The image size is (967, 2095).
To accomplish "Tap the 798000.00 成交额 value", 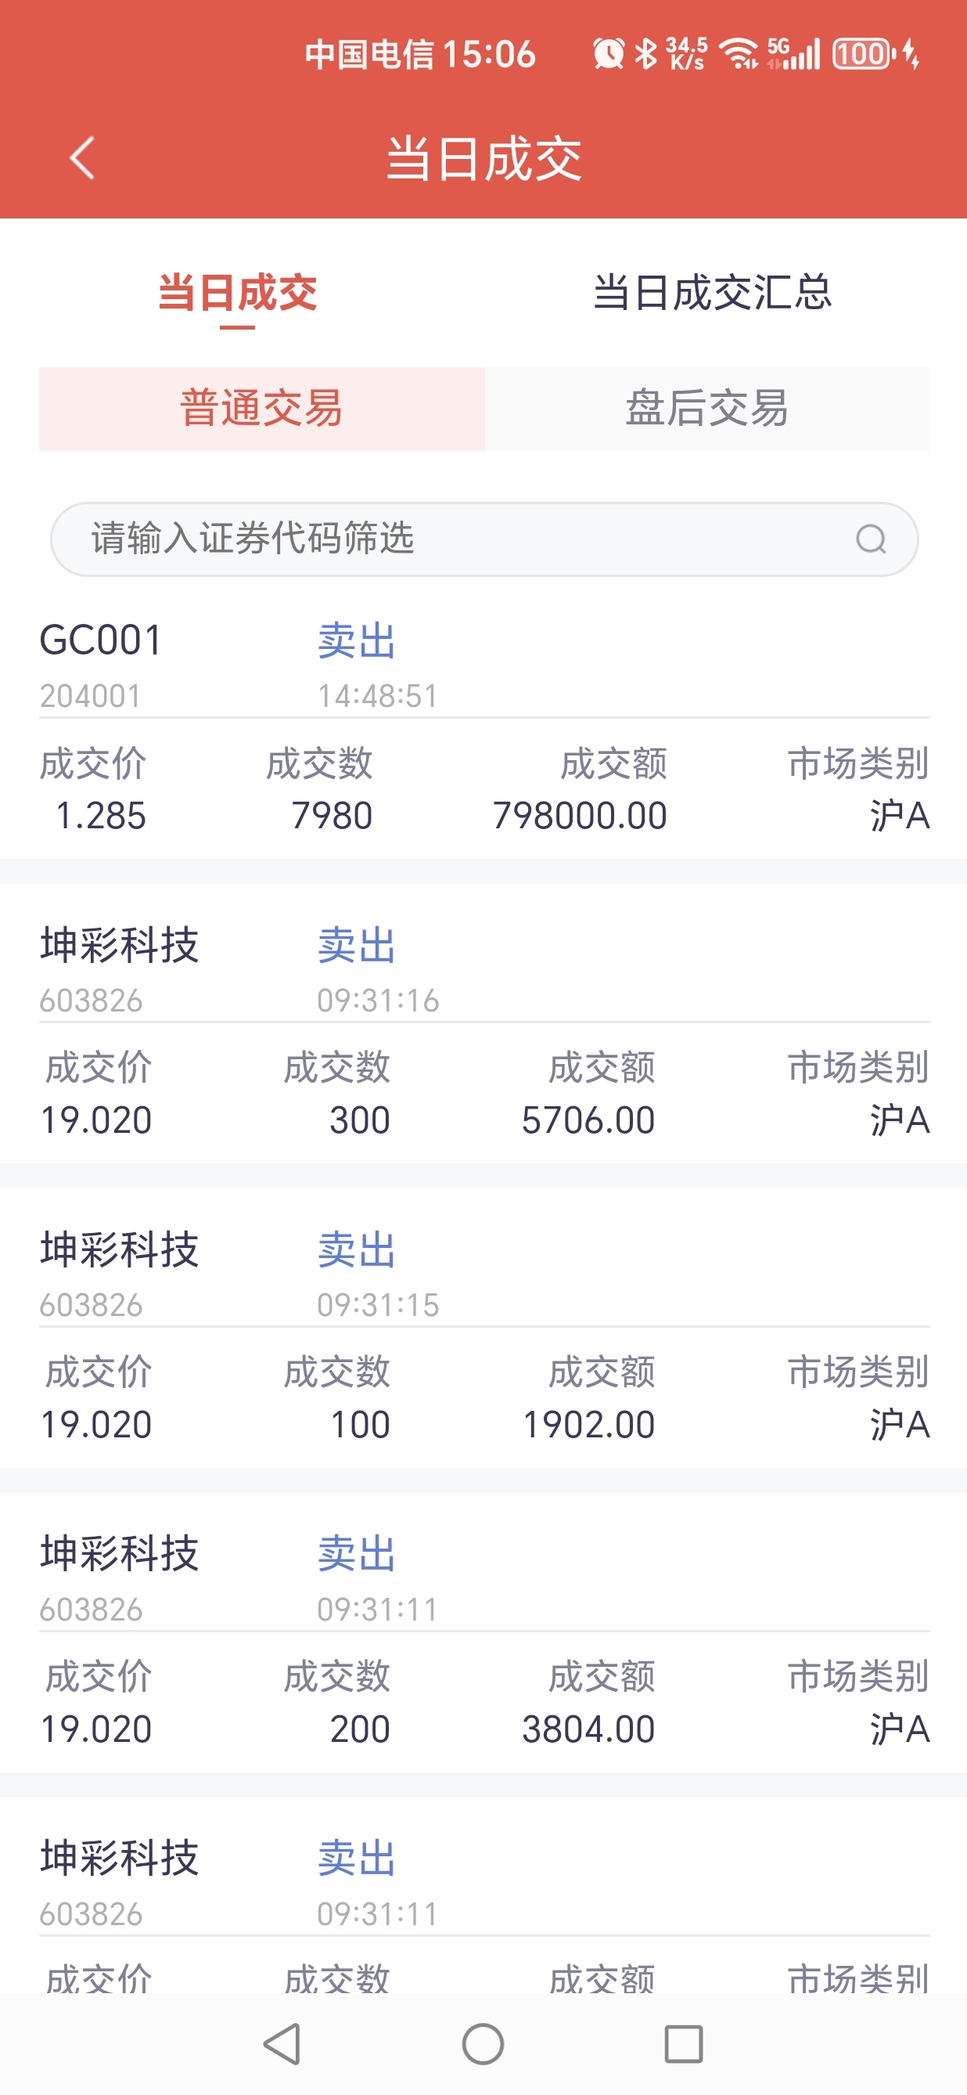I will (x=580, y=816).
